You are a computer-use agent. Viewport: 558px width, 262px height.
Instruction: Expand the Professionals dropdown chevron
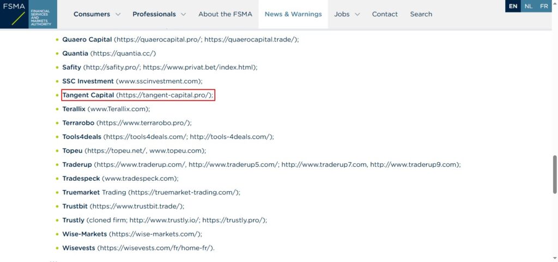(x=183, y=14)
